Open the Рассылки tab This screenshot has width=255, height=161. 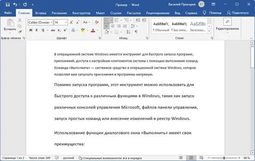click(134, 13)
